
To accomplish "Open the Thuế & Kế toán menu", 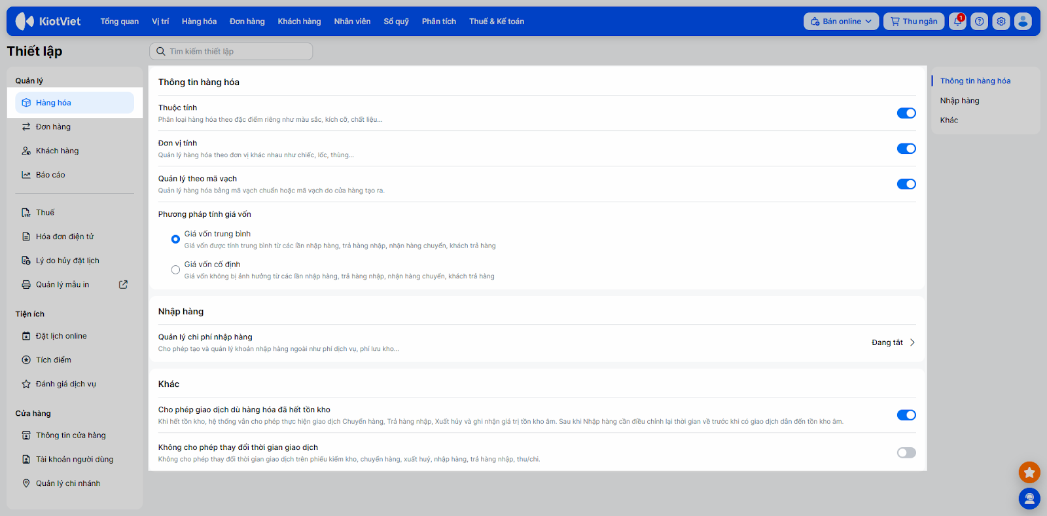I will tap(497, 22).
